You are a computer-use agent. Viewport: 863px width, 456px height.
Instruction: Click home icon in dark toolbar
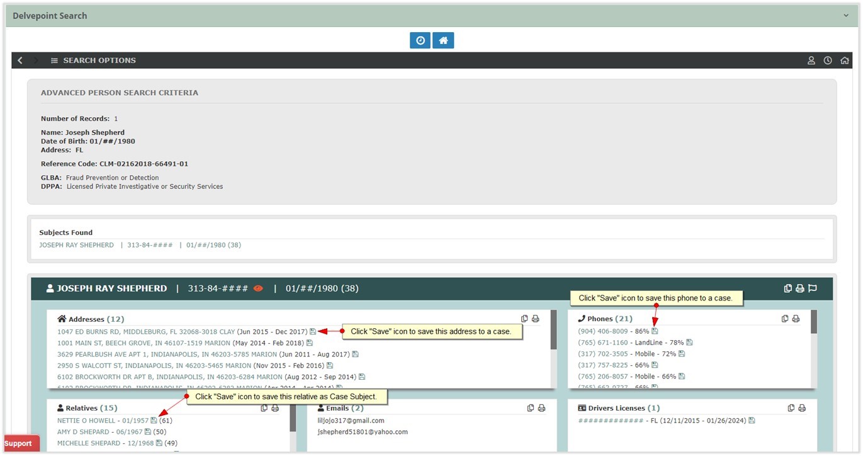(x=845, y=60)
